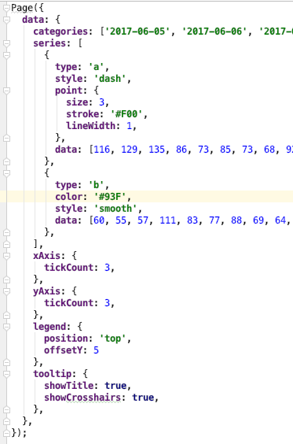This screenshot has width=293, height=444.
Task: Click number 64 in second data array
Action: click(x=280, y=220)
